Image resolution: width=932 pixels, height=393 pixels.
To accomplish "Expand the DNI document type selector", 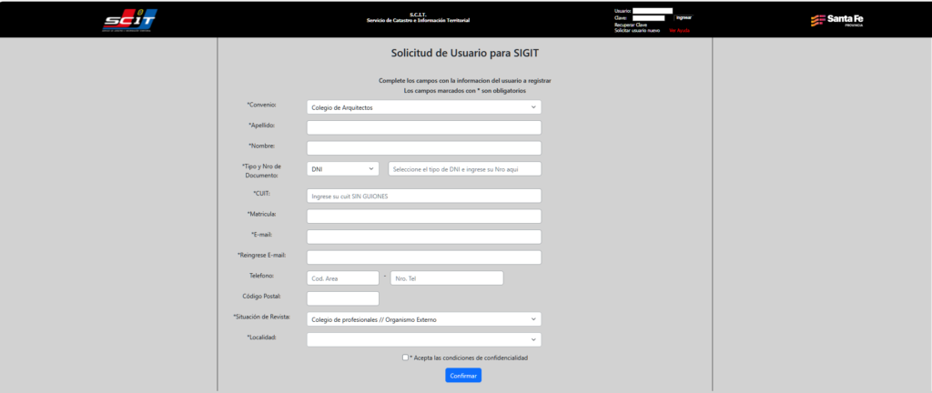I will click(343, 169).
